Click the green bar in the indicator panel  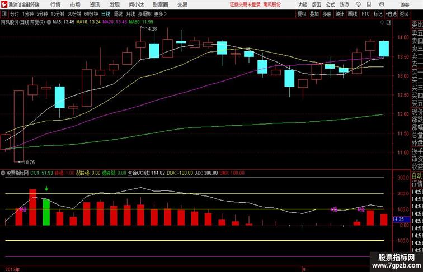coord(46,212)
